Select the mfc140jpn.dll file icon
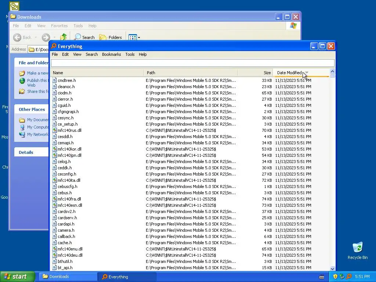Viewport: 376px width, 282px height. 54,155
